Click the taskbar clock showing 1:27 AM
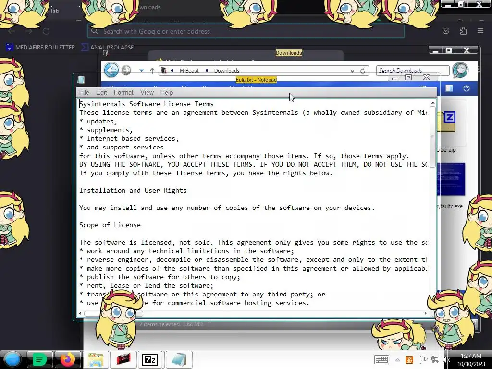Viewport: 492px width, 369px height. pos(471,359)
